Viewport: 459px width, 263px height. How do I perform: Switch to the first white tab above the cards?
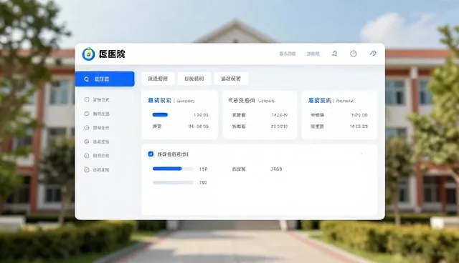point(158,79)
